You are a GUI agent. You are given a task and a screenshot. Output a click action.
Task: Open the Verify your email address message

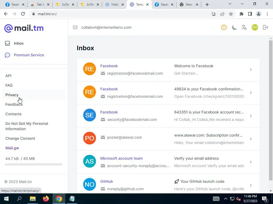point(168,162)
